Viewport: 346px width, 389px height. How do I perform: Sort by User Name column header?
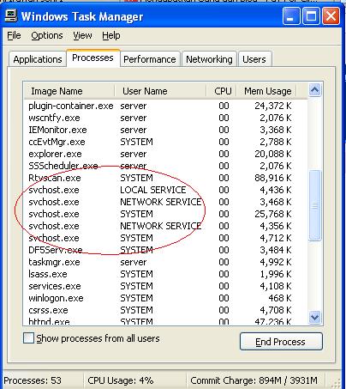160,91
